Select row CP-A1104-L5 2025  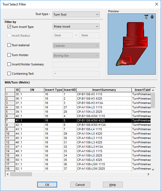pyautogui.click(x=78, y=112)
